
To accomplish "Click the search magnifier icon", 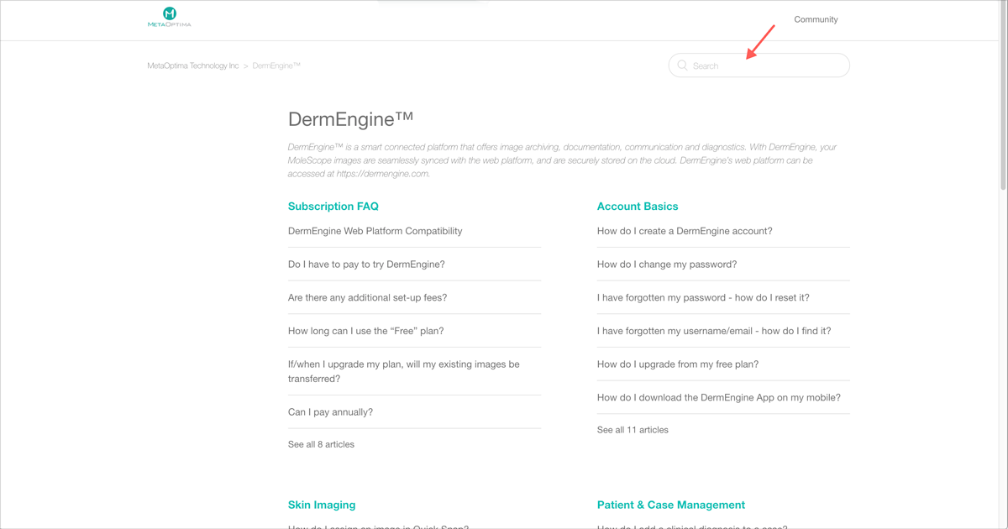I will coord(682,65).
